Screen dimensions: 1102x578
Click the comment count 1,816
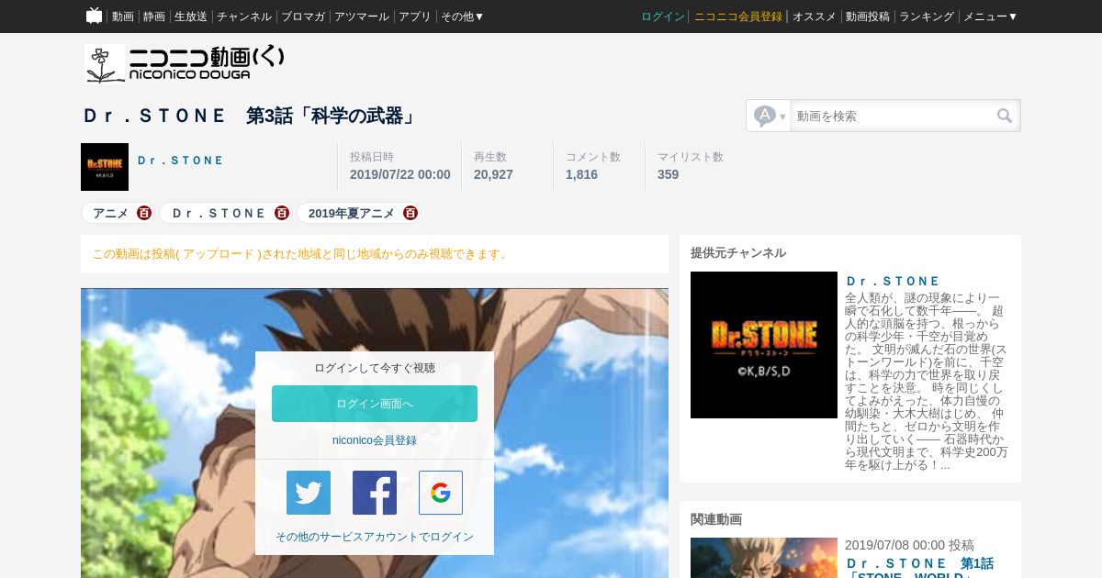(581, 174)
